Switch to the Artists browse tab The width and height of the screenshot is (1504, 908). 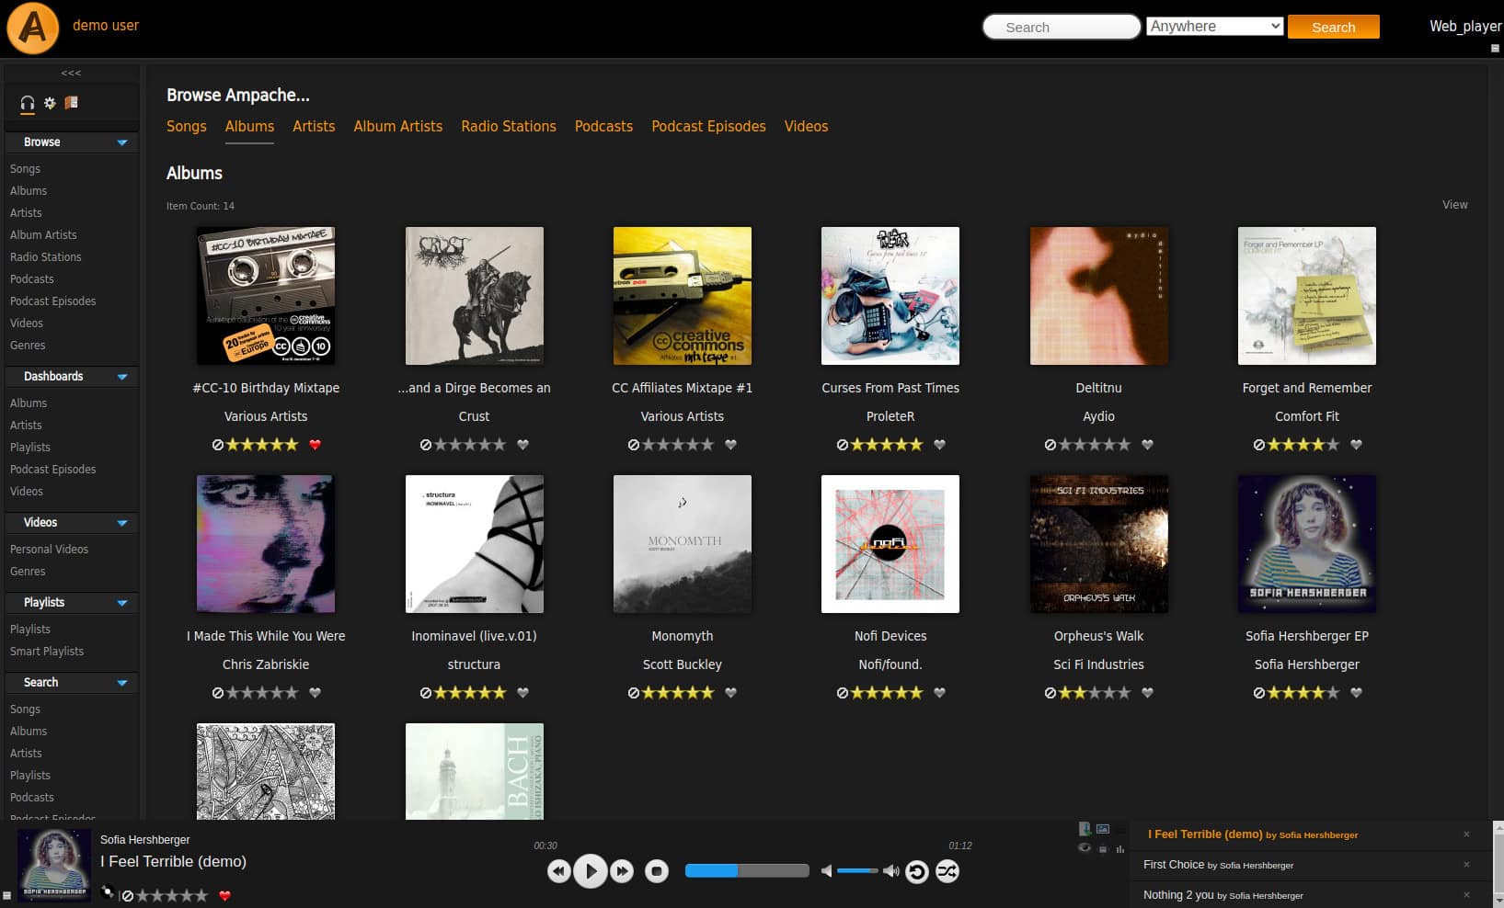point(314,126)
